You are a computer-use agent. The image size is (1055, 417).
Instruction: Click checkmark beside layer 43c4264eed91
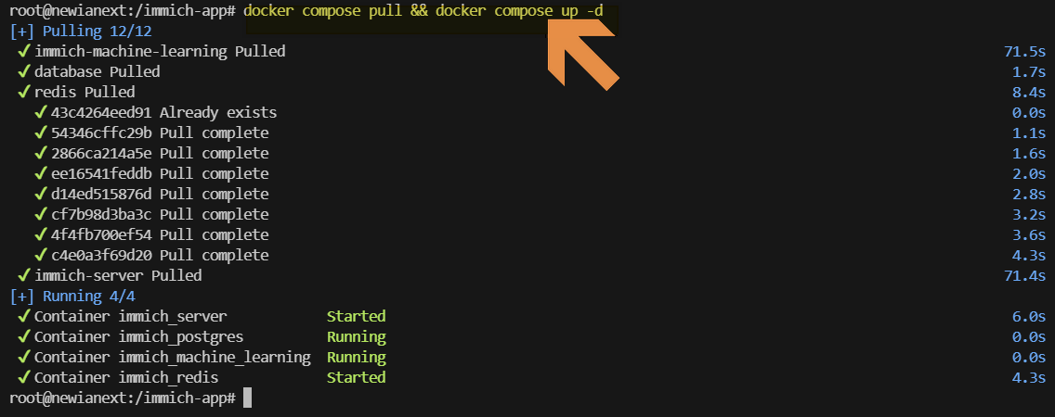[x=41, y=112]
